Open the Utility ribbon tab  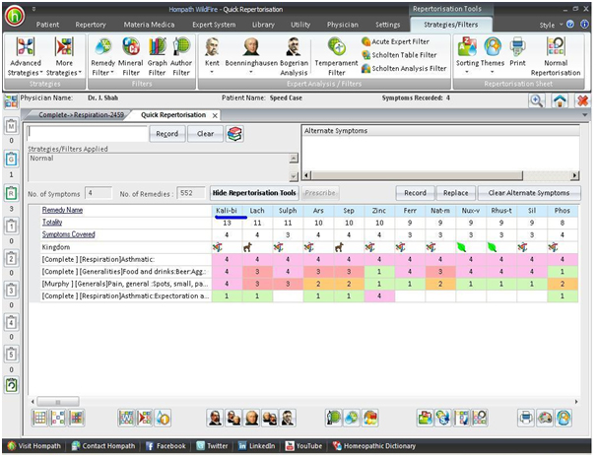(300, 25)
